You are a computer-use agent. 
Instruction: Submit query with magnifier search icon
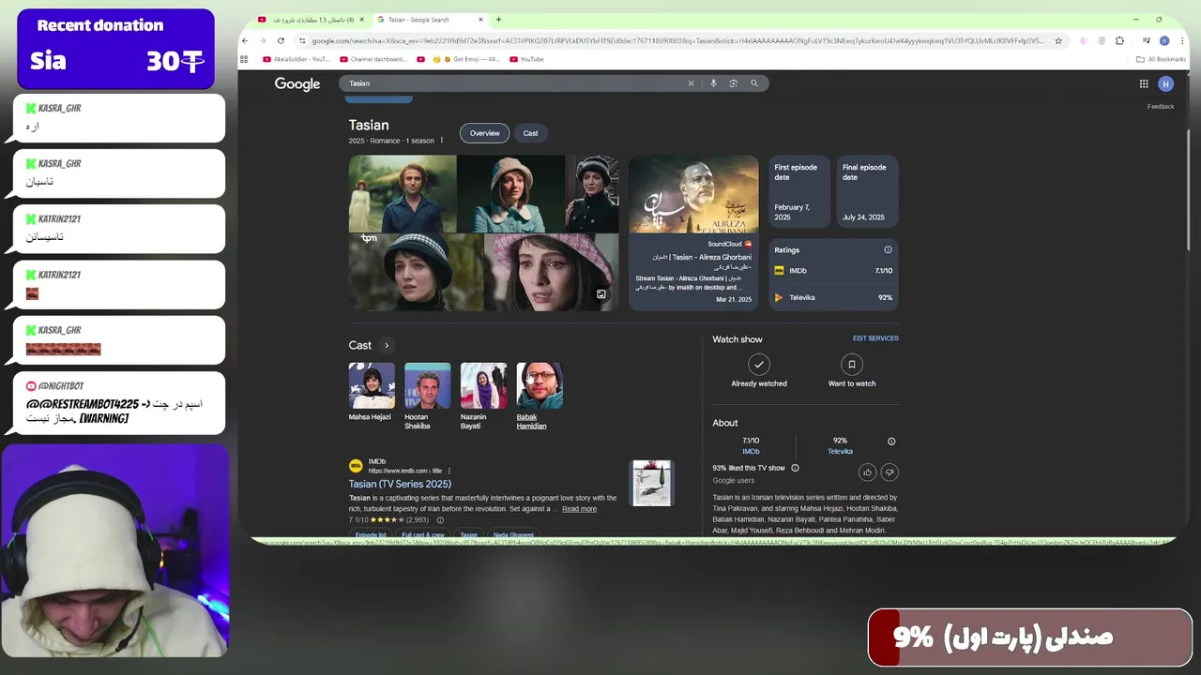click(x=754, y=83)
